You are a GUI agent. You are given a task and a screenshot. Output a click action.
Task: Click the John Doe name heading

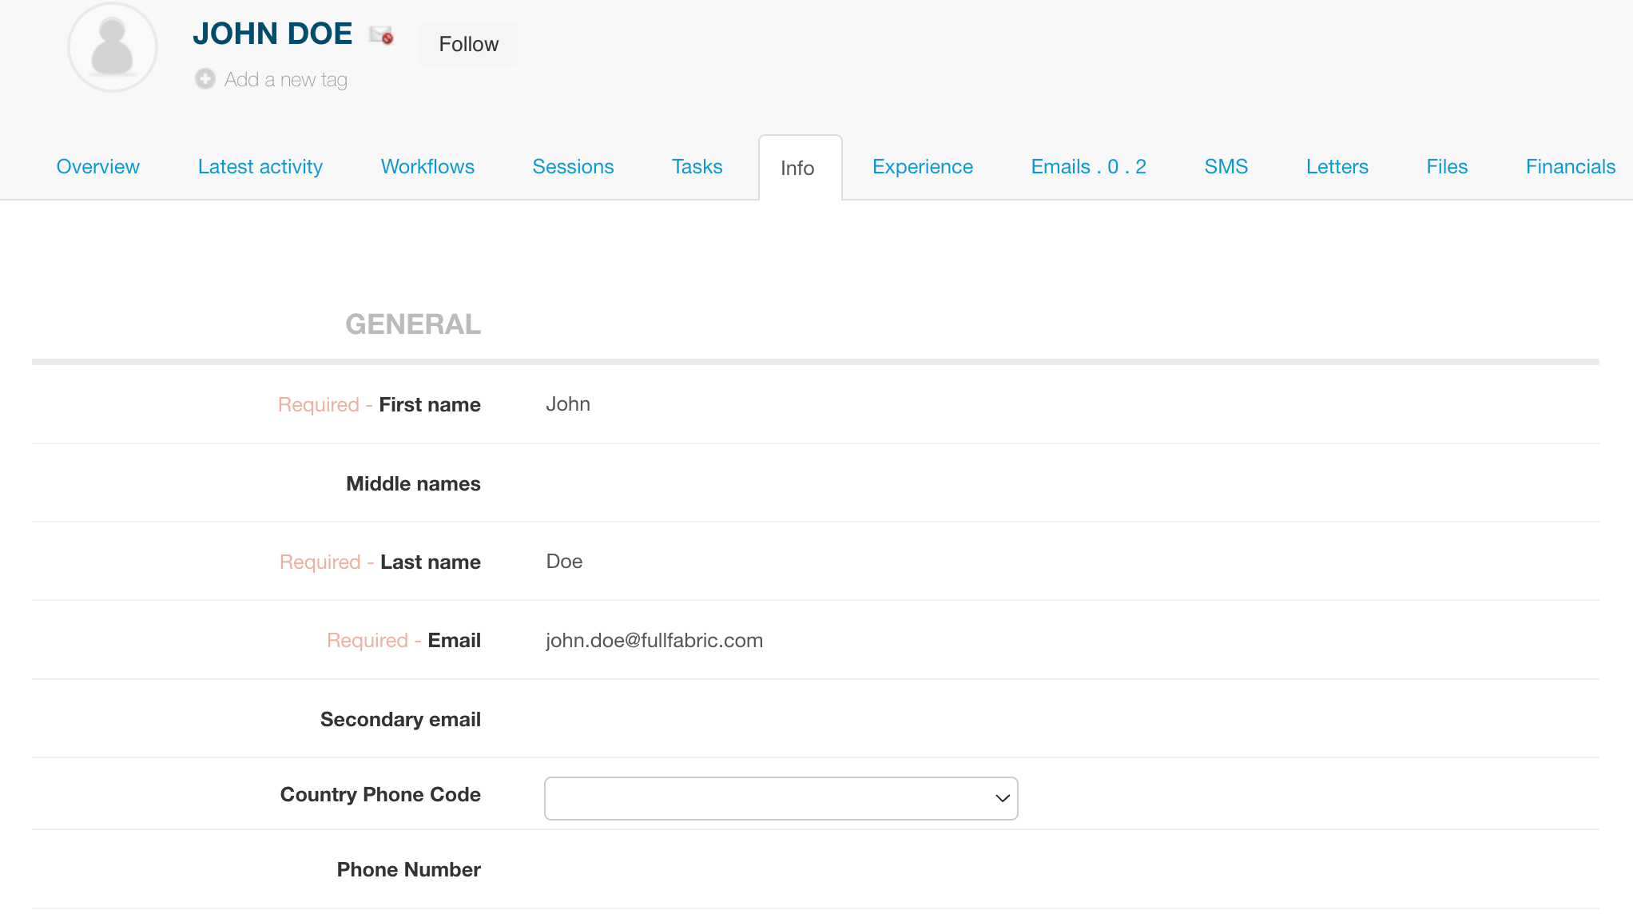pos(272,34)
